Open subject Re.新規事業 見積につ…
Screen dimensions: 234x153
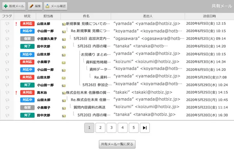pyautogui.click(x=90, y=31)
